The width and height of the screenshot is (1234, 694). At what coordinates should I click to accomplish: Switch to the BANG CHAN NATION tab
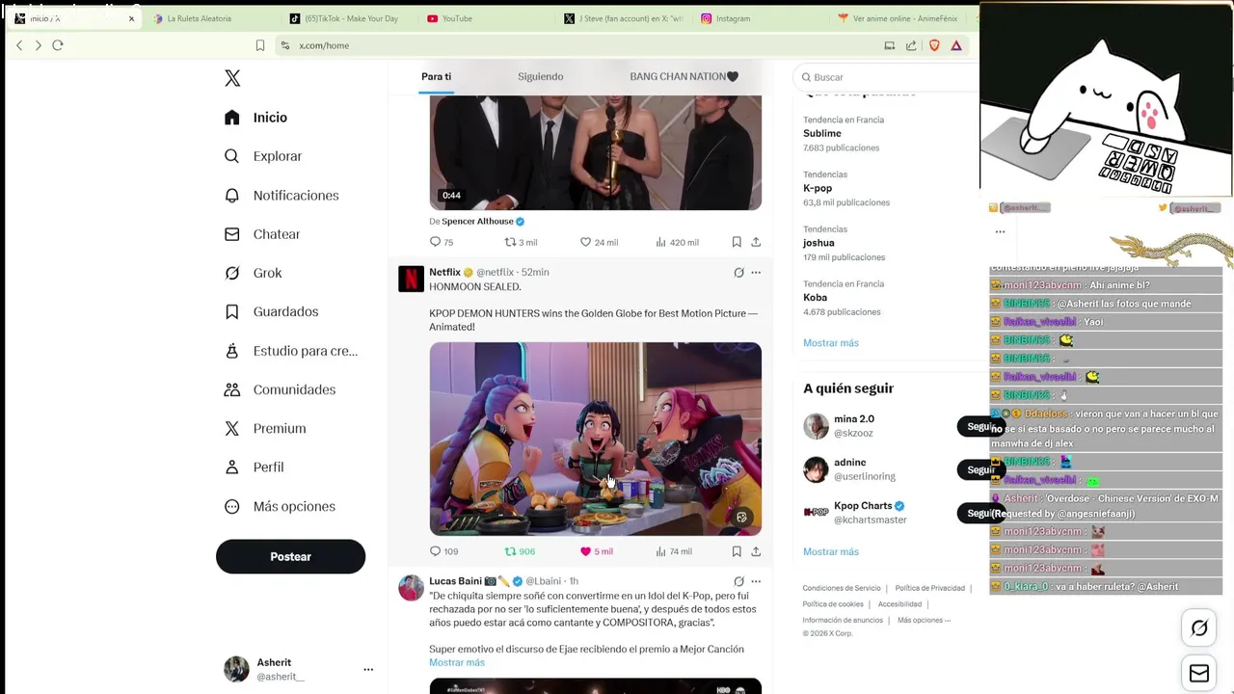(684, 76)
